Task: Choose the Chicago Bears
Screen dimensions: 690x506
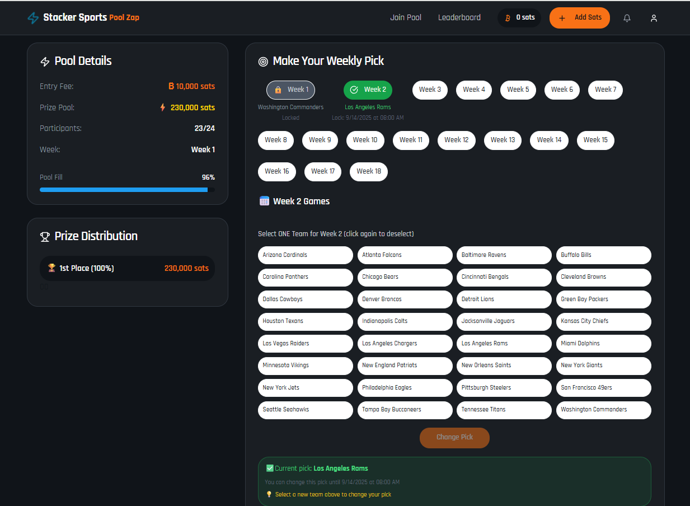Action: click(405, 277)
